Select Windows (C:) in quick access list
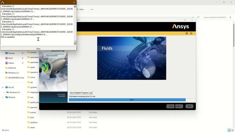The height and width of the screenshot is (132, 235). pyautogui.click(x=14, y=73)
